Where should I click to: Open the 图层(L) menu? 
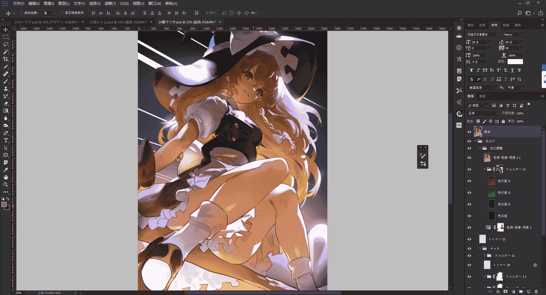[x=64, y=3]
